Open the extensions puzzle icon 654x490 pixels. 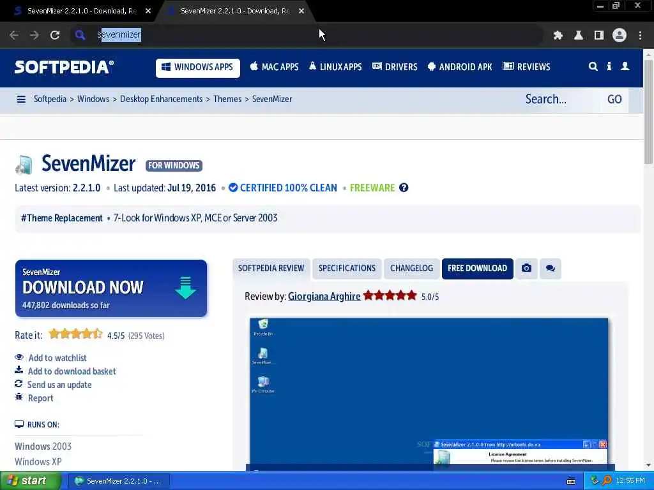[x=558, y=36]
